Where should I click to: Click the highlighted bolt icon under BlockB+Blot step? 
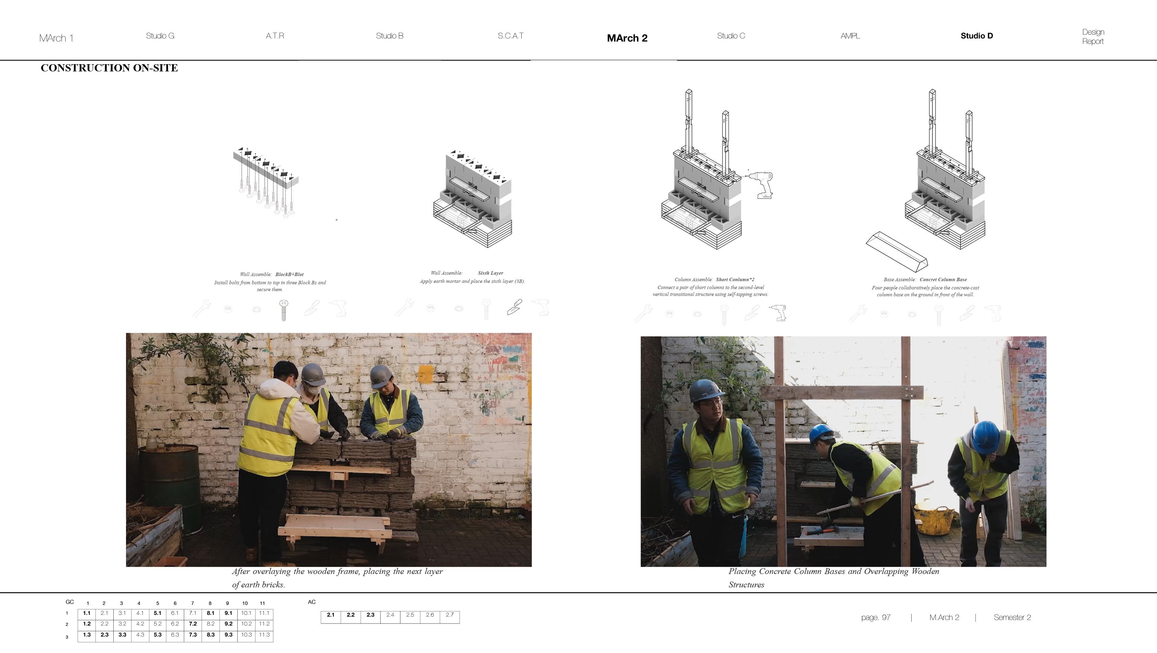point(284,310)
